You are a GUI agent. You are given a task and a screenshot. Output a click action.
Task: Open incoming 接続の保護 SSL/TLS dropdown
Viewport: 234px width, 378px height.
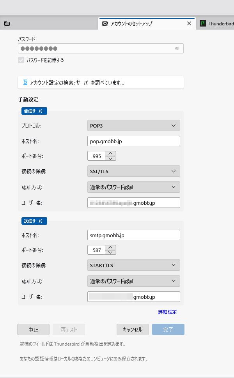(x=133, y=171)
